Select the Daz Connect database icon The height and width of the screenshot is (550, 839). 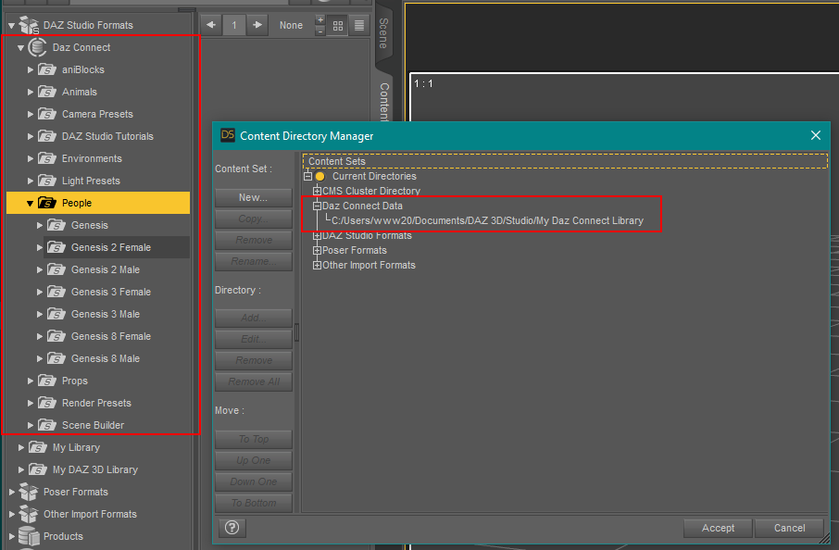(x=37, y=47)
